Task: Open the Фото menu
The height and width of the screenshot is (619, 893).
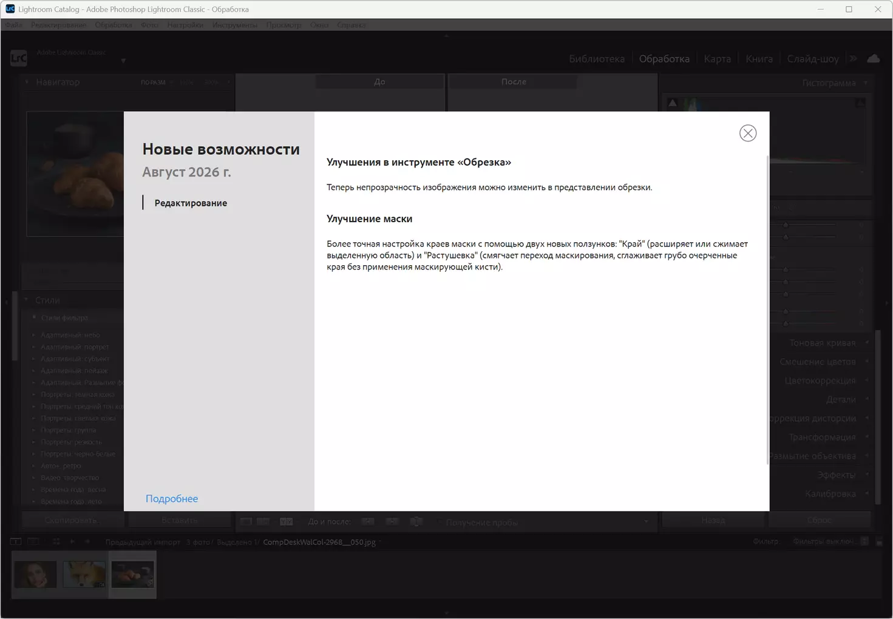Action: pyautogui.click(x=149, y=25)
